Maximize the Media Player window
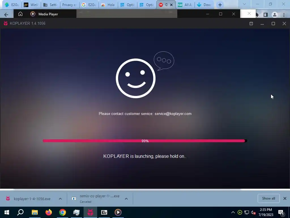290x218 pixels. pos(220,14)
